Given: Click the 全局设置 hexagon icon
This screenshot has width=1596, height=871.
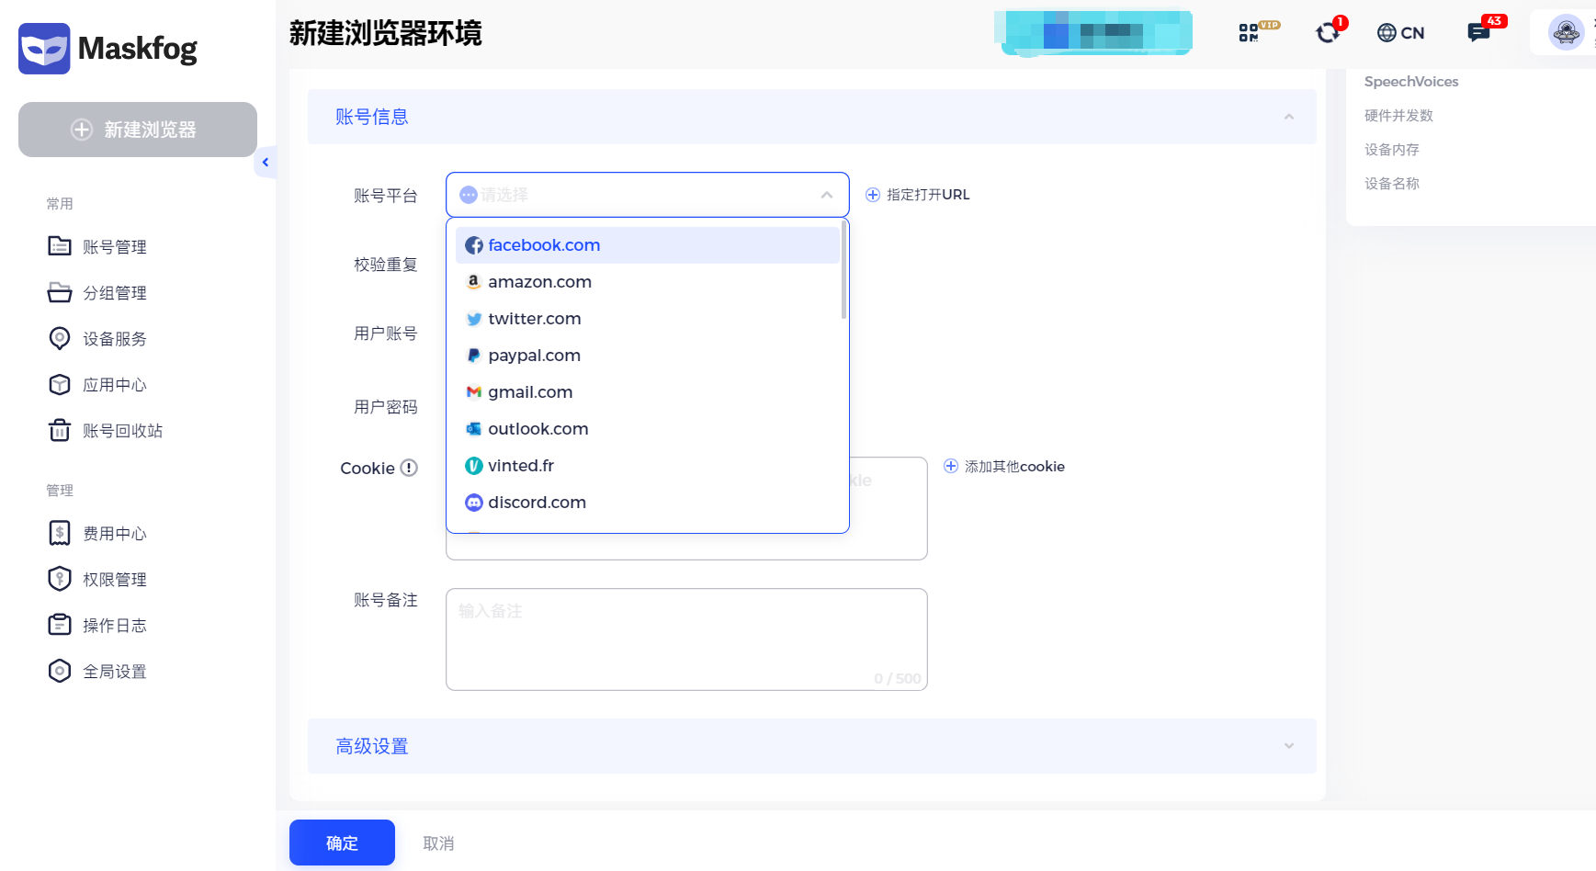Looking at the screenshot, I should point(60,671).
